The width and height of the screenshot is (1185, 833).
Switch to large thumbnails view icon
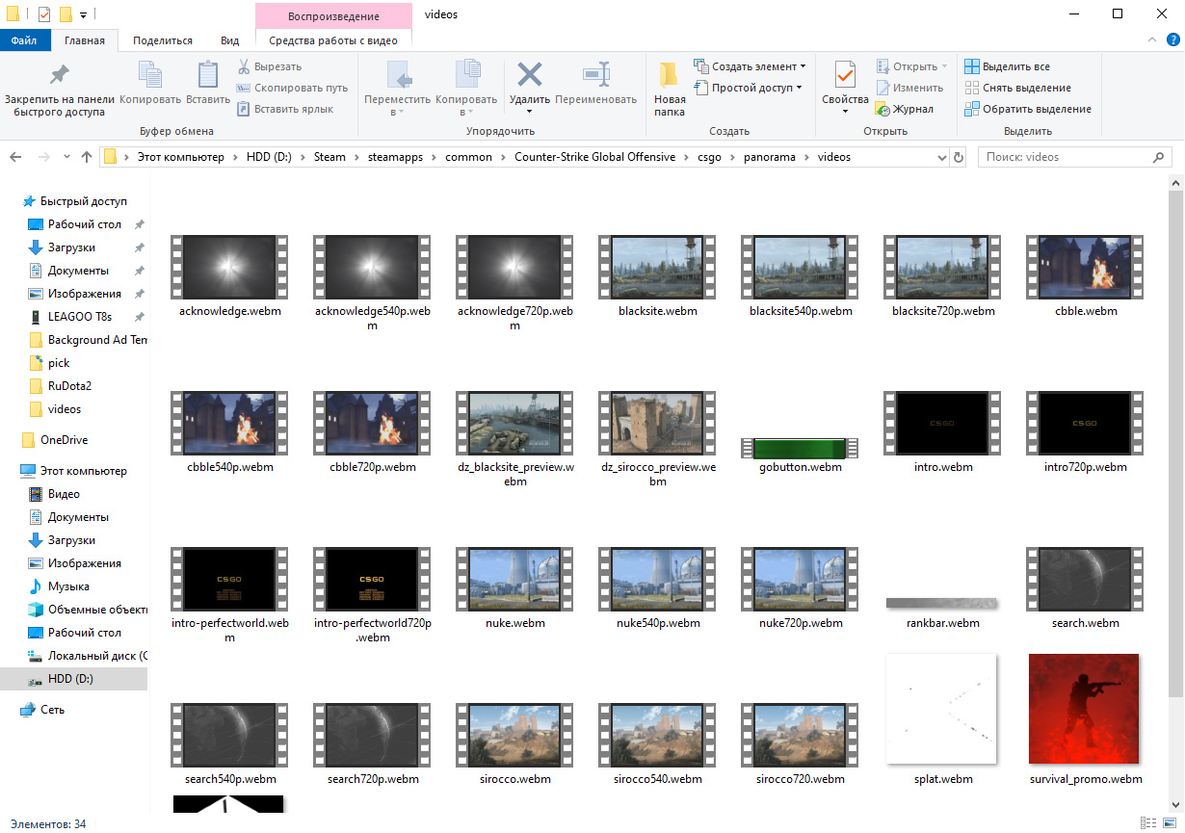point(1169,823)
